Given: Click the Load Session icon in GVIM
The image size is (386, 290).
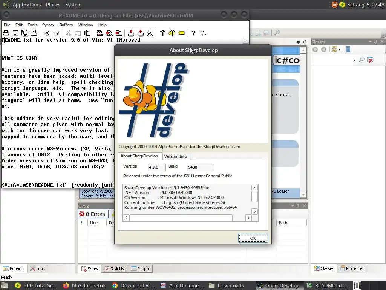Looking at the screenshot, I should (x=131, y=33).
